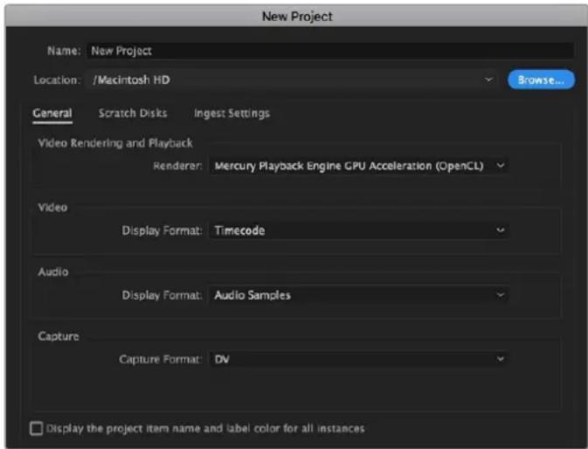588x449 pixels.
Task: Open the Audio Display Format dropdown
Action: 359,295
